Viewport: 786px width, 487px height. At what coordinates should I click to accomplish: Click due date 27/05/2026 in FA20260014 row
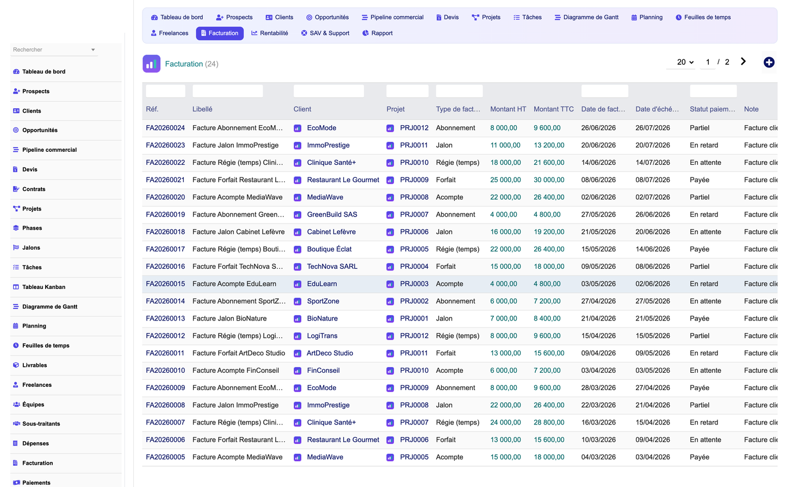pos(653,301)
